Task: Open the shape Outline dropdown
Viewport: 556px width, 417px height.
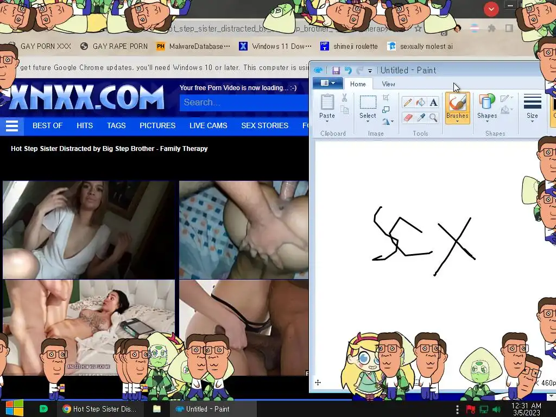Action: tap(507, 99)
